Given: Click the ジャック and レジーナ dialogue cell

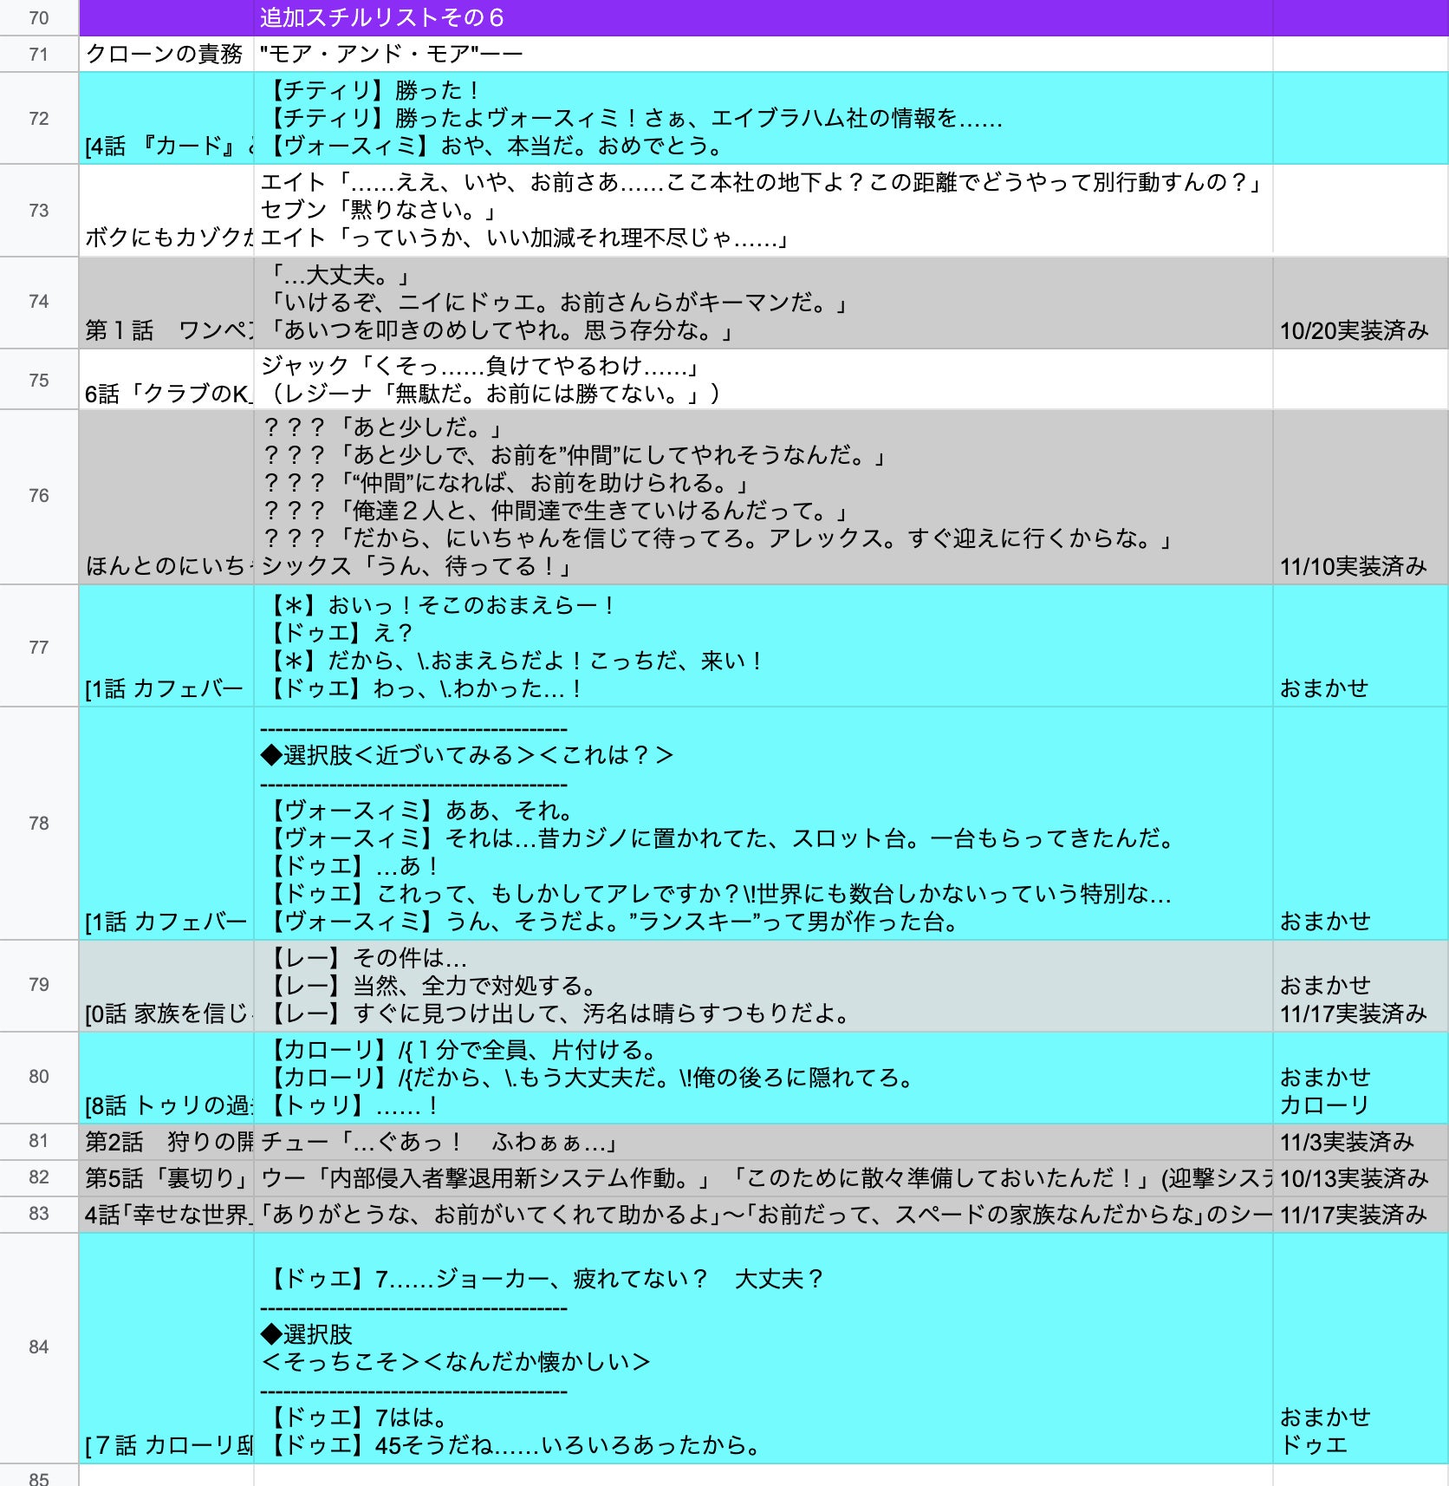Looking at the screenshot, I should click(763, 380).
